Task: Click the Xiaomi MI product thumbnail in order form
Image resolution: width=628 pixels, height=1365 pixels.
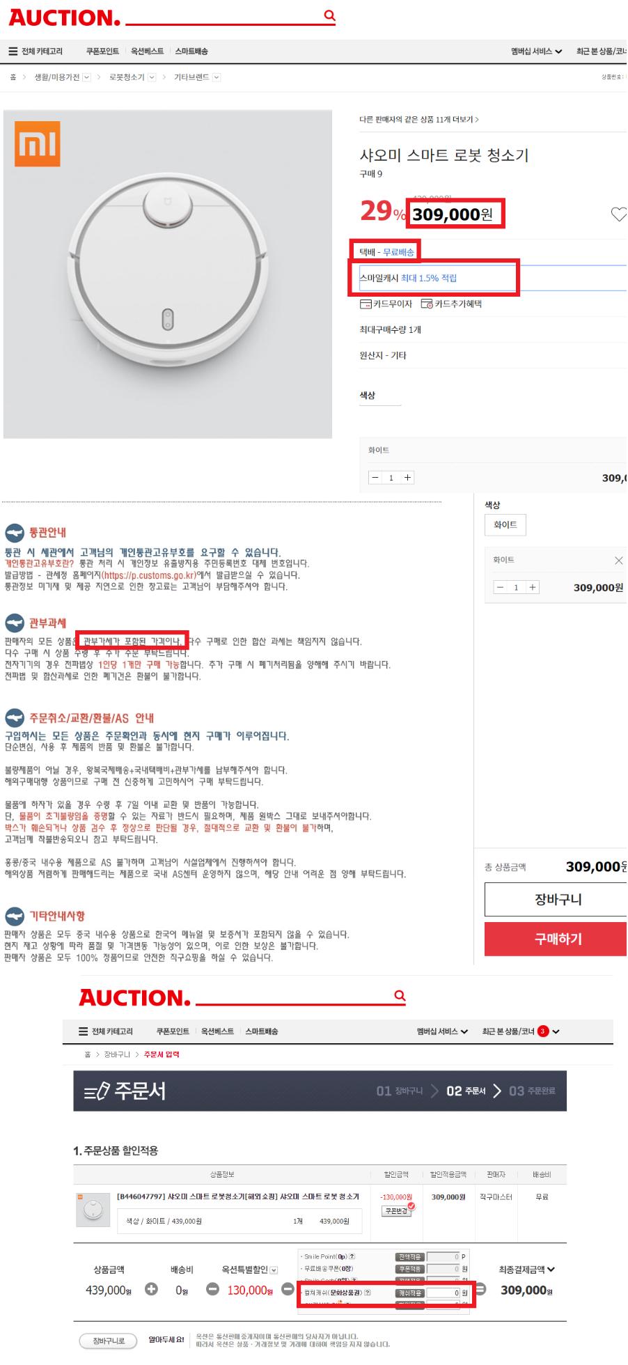Action: [93, 1210]
